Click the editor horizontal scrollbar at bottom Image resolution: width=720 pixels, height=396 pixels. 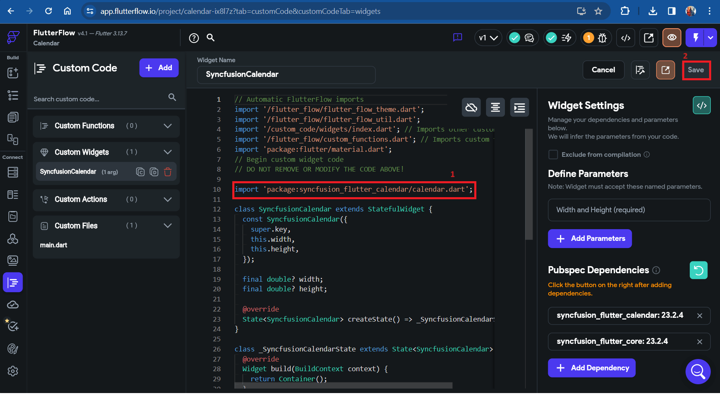coord(343,385)
